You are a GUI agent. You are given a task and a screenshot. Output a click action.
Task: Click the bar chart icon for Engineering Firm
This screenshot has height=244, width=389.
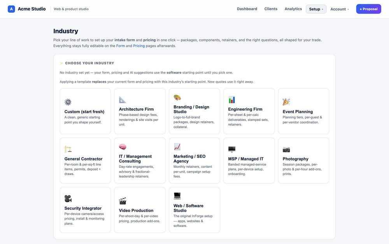point(232,99)
